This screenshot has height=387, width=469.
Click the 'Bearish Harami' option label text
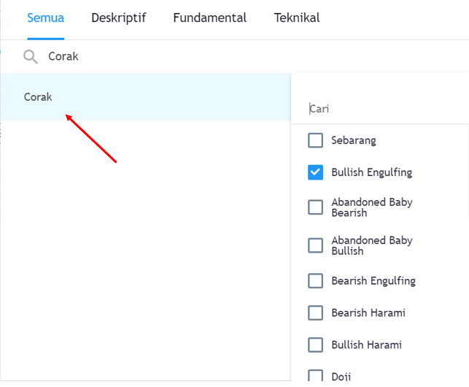pos(368,313)
